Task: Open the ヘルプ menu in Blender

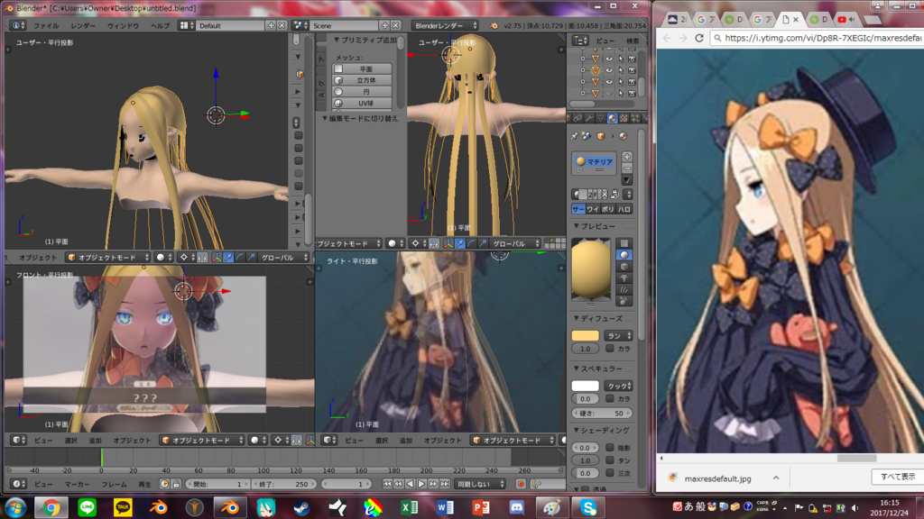Action: click(160, 26)
